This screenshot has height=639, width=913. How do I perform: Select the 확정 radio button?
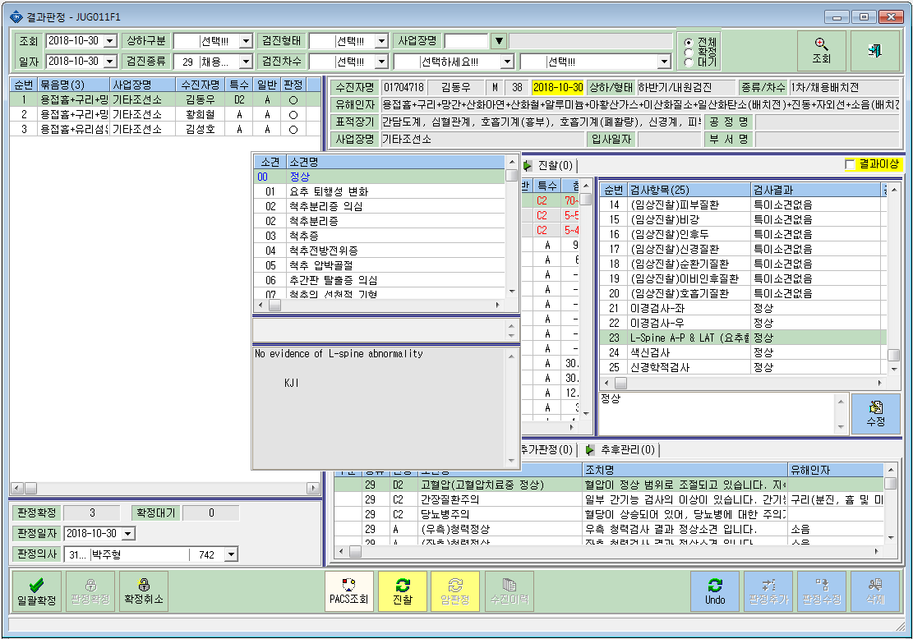pos(689,52)
